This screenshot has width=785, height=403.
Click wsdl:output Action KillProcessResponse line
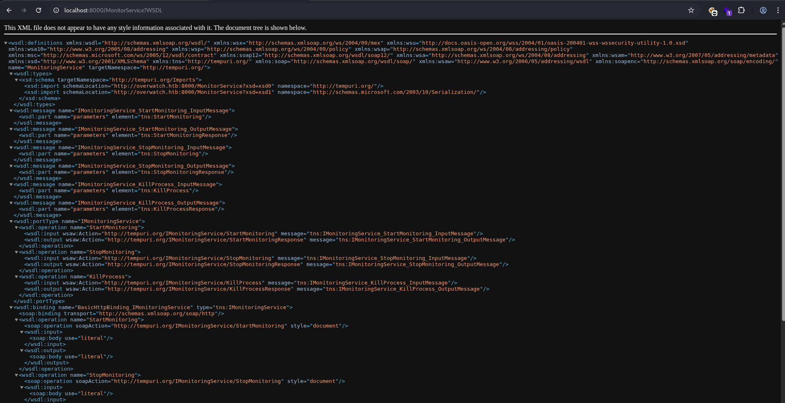[x=257, y=289]
